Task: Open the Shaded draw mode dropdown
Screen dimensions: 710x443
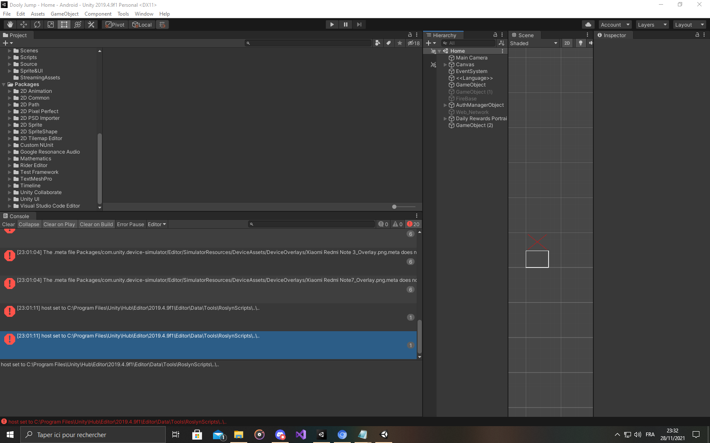Action: point(534,43)
